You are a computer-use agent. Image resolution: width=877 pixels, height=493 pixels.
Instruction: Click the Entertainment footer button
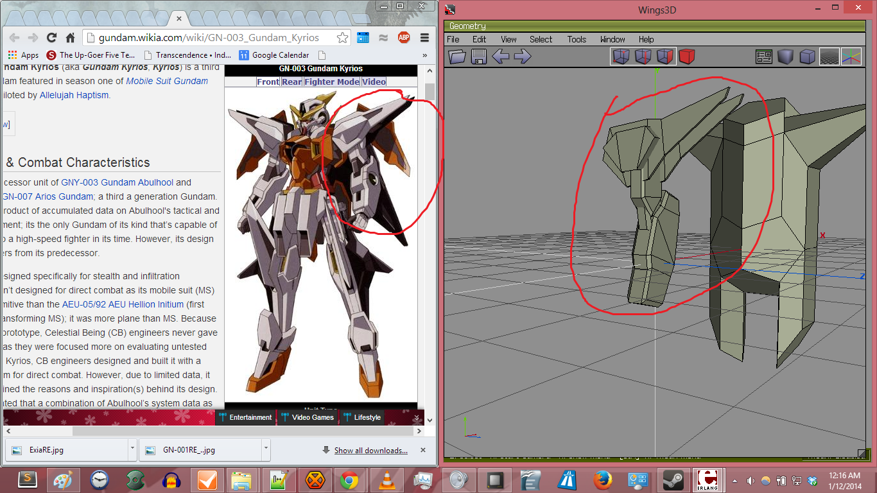pos(245,417)
